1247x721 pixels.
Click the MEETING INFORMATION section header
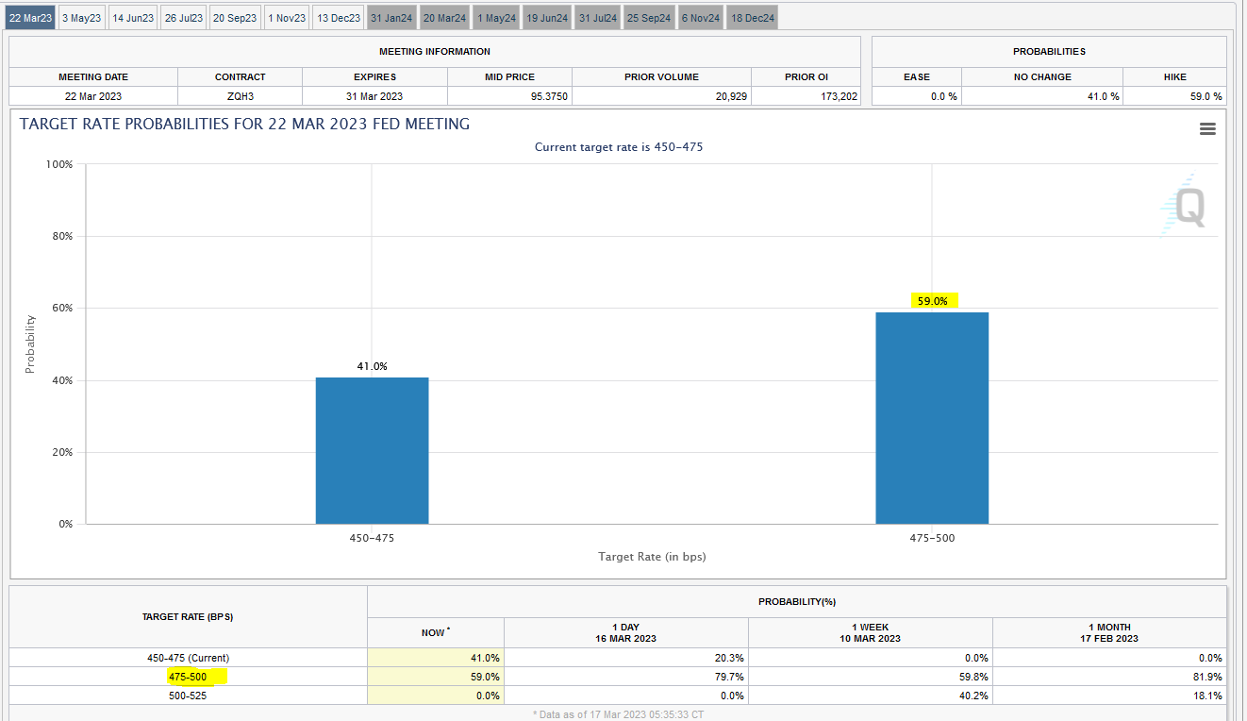(435, 51)
